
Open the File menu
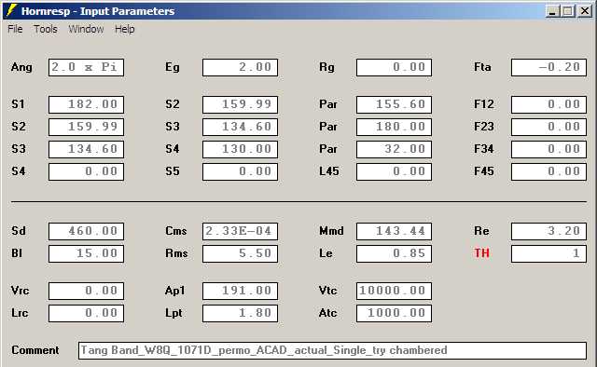click(15, 29)
